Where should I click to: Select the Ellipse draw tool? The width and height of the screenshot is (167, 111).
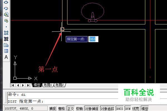point(6,2)
